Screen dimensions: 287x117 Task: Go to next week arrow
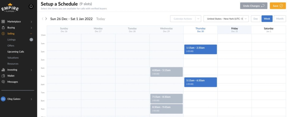46,19
